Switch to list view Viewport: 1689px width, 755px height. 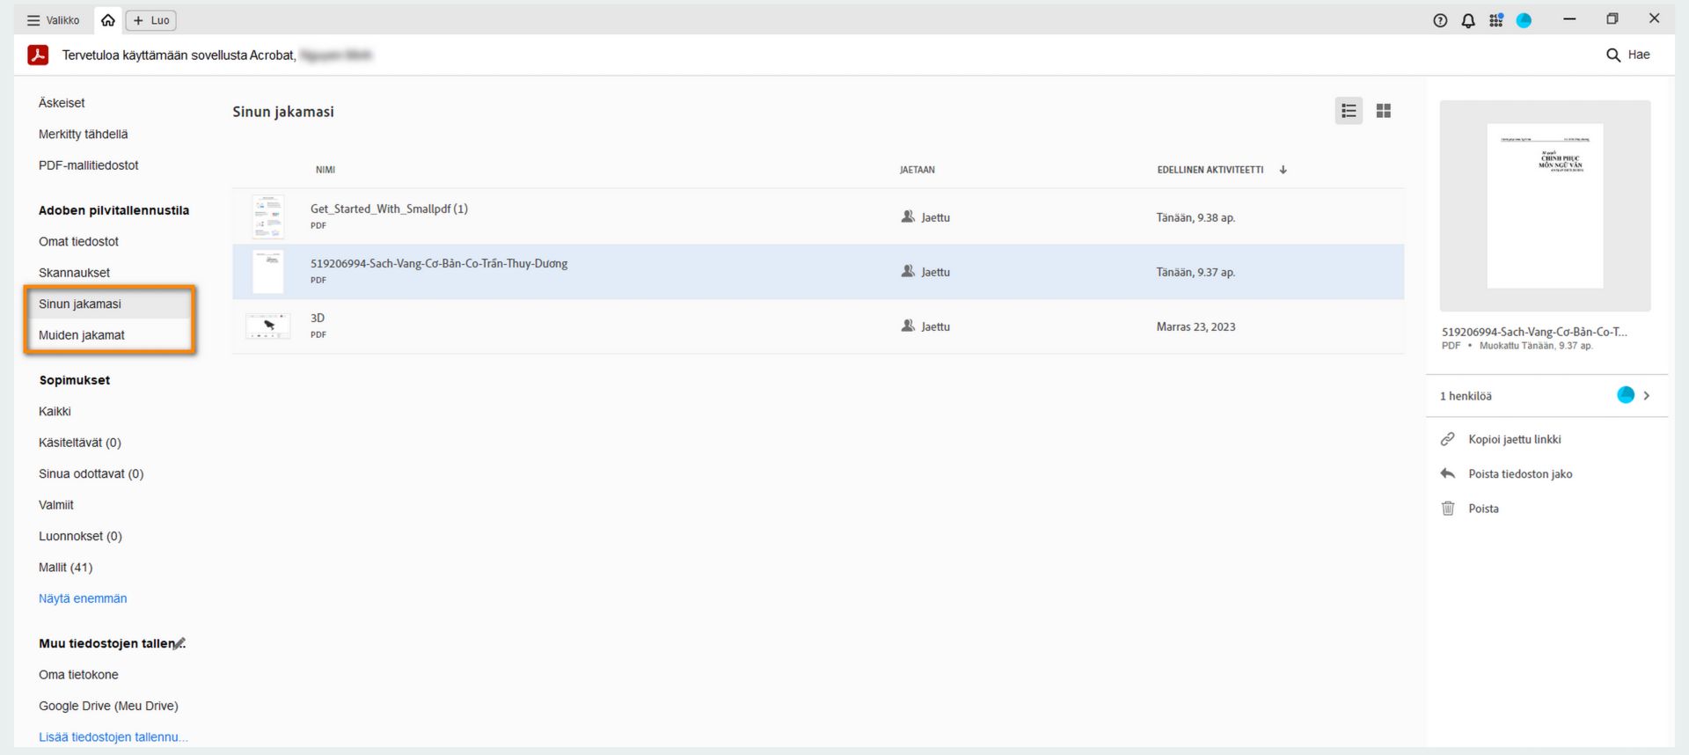[1349, 111]
